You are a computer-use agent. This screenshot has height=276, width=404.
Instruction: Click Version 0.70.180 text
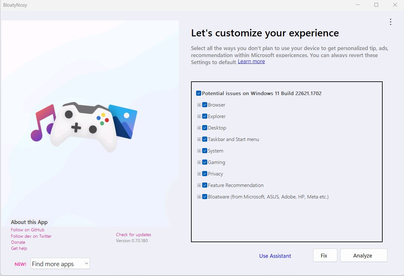132,241
